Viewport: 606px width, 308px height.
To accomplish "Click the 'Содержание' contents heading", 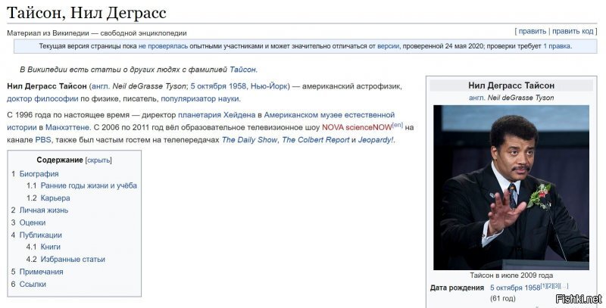I will [60, 160].
